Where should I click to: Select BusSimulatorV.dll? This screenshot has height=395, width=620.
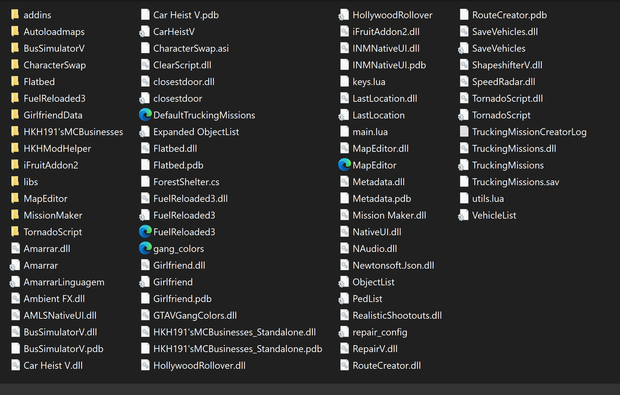(x=54, y=332)
